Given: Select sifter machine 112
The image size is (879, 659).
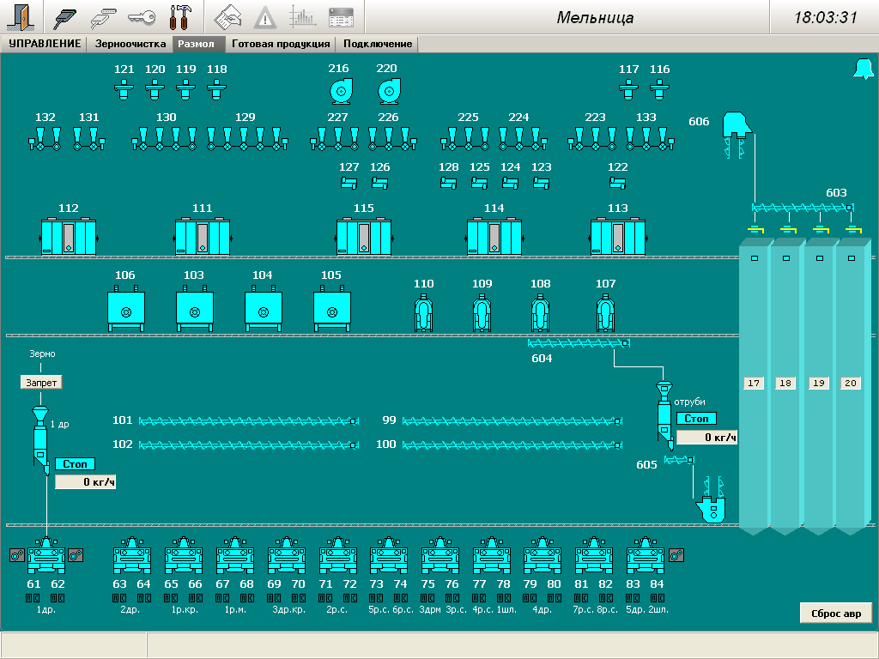Looking at the screenshot, I should point(69,236).
